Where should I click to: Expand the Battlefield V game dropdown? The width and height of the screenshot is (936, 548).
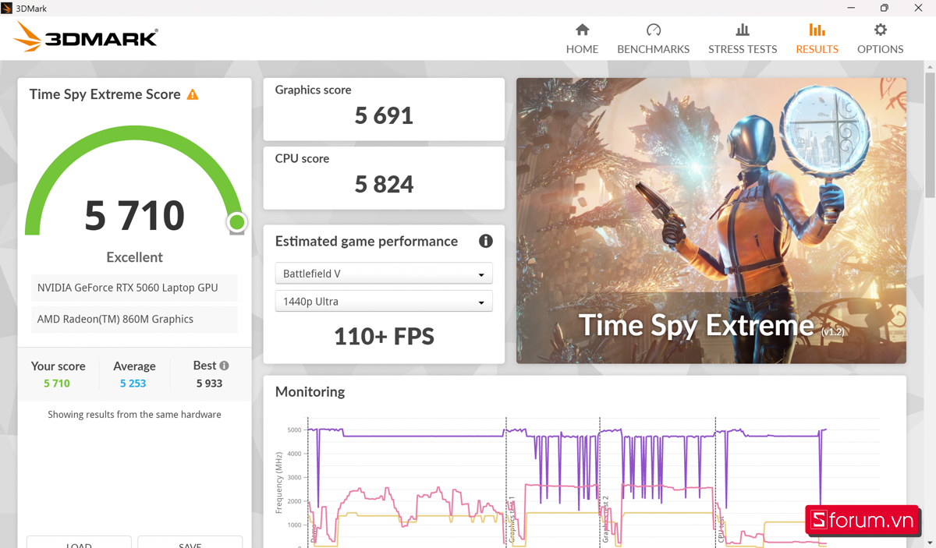(x=384, y=274)
